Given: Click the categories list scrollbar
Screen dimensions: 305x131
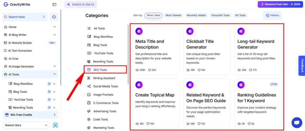Looking at the screenshot, I should click(x=128, y=55).
